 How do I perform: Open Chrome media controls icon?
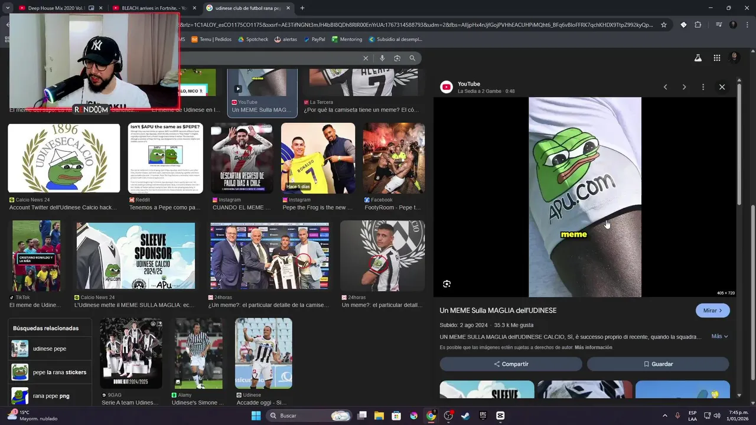click(x=719, y=25)
